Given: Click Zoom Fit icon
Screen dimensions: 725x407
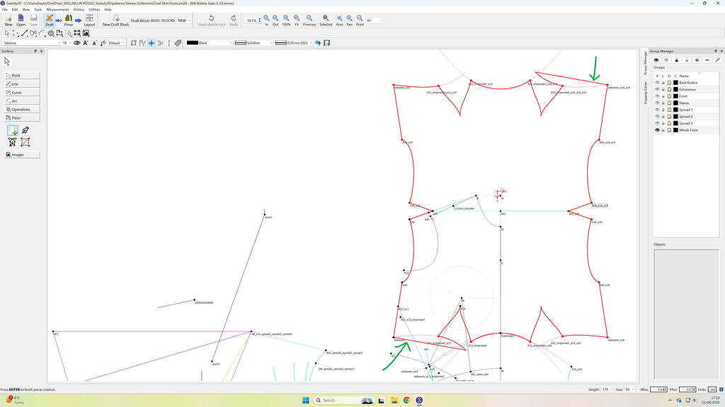Looking at the screenshot, I should pyautogui.click(x=296, y=20).
